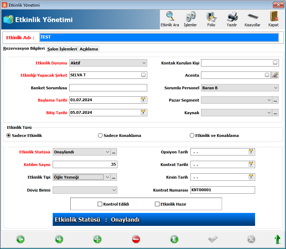Open calendar picker for Başlama Tarihi

[x=143, y=100]
